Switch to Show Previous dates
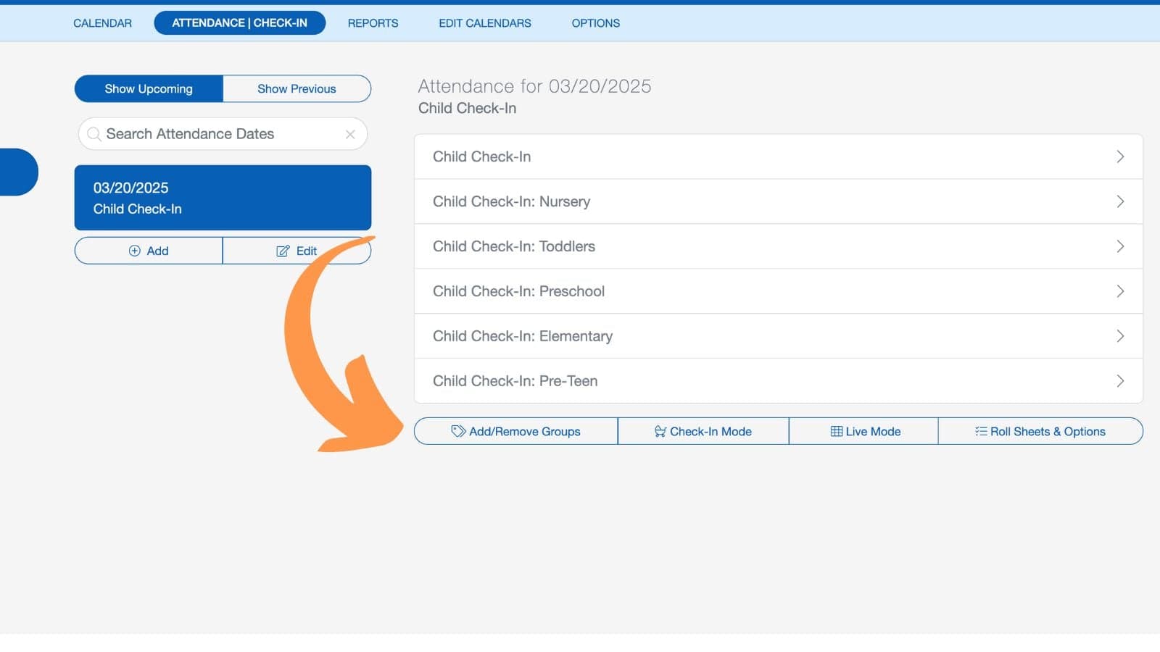The image size is (1160, 652). tap(297, 88)
